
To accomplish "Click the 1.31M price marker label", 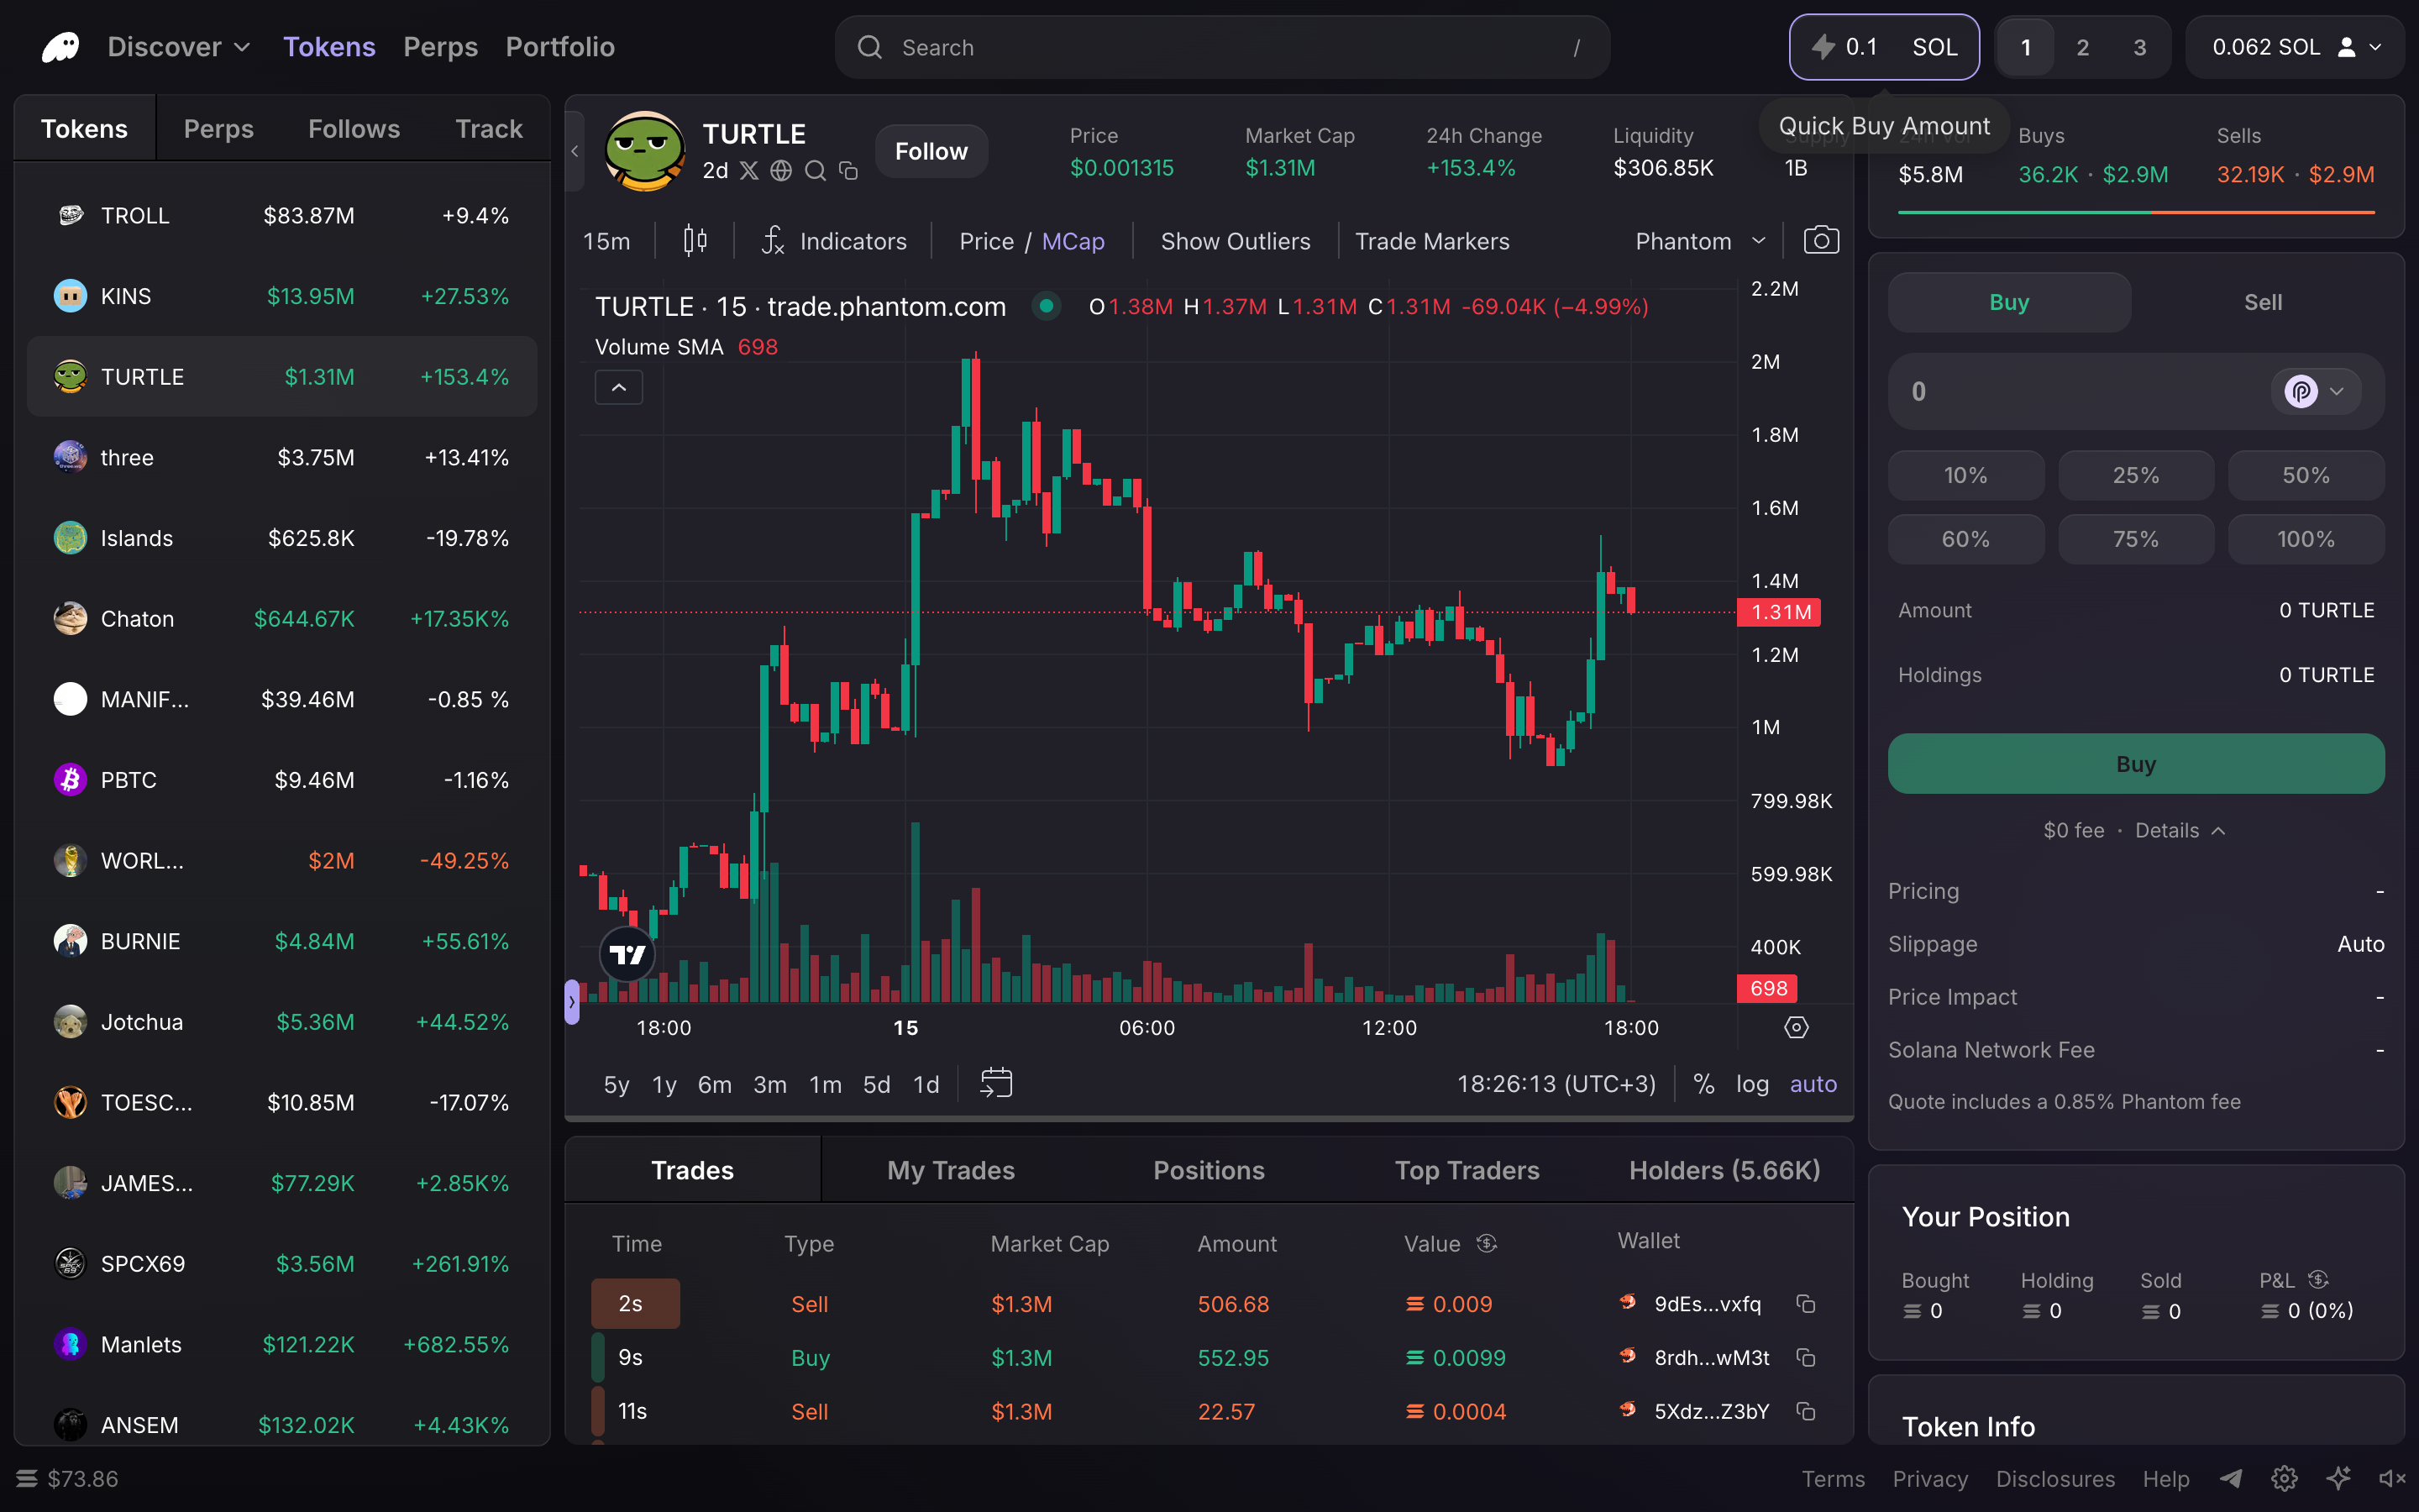I will coord(1779,612).
